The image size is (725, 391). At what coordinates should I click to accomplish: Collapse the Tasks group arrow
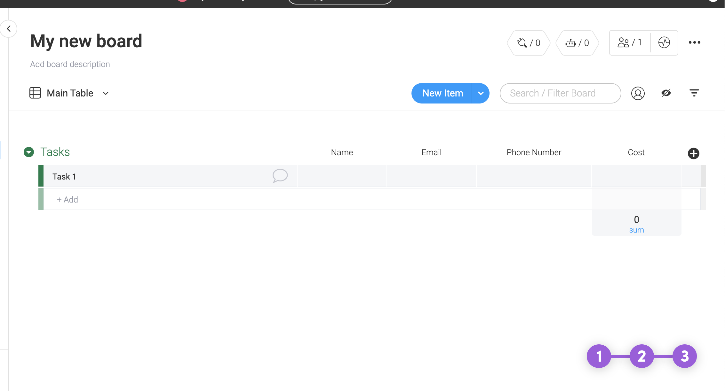pyautogui.click(x=29, y=152)
